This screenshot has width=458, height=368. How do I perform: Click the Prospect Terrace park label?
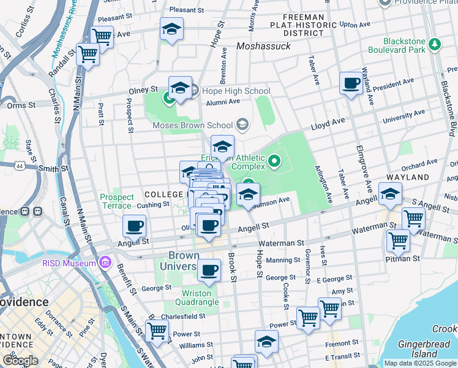pyautogui.click(x=117, y=201)
